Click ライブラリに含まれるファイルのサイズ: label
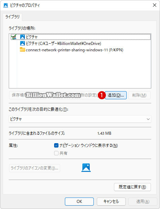 37,133
